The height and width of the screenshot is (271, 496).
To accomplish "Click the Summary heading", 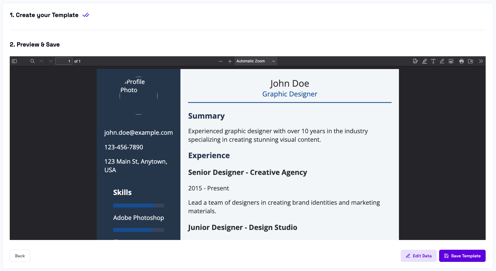I will [x=206, y=116].
